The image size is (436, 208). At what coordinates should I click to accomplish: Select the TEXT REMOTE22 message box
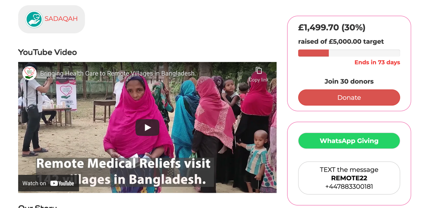pyautogui.click(x=349, y=178)
